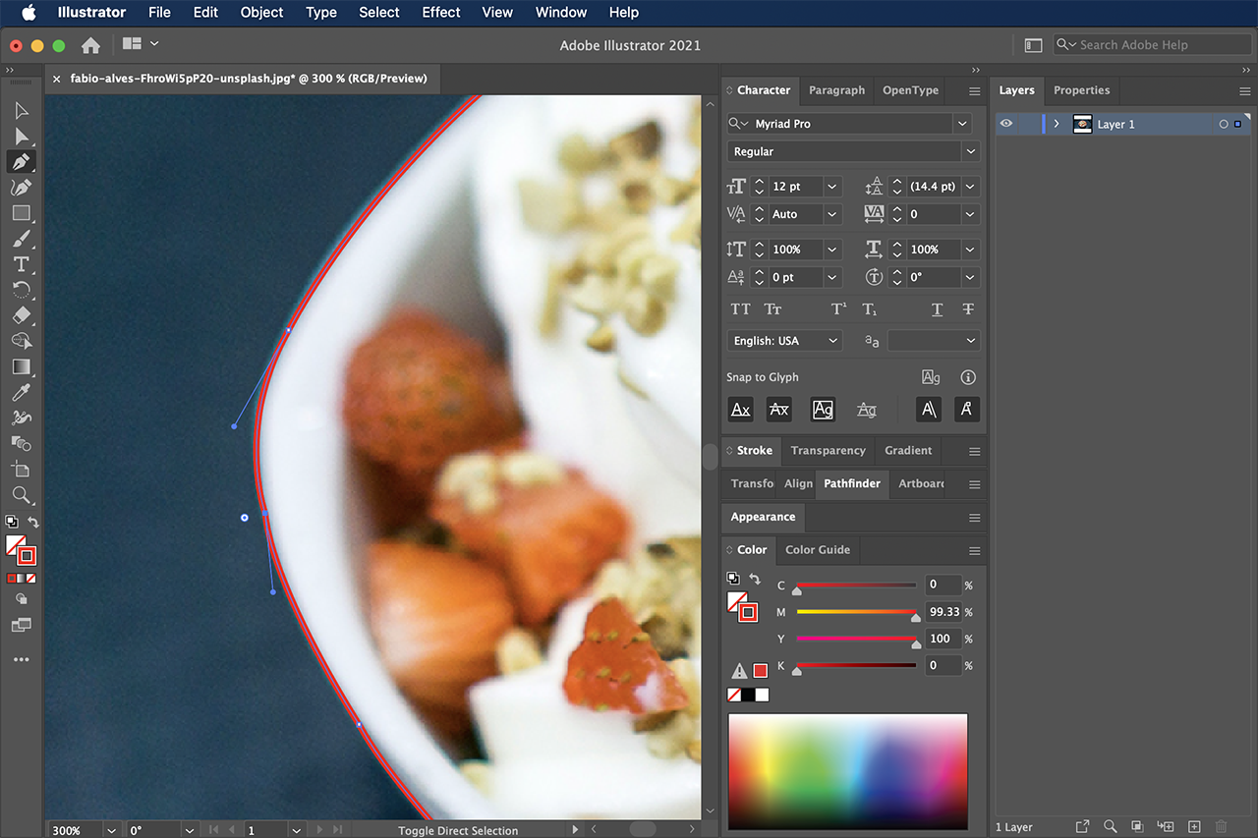Select the Eyedropper tool

(x=22, y=393)
